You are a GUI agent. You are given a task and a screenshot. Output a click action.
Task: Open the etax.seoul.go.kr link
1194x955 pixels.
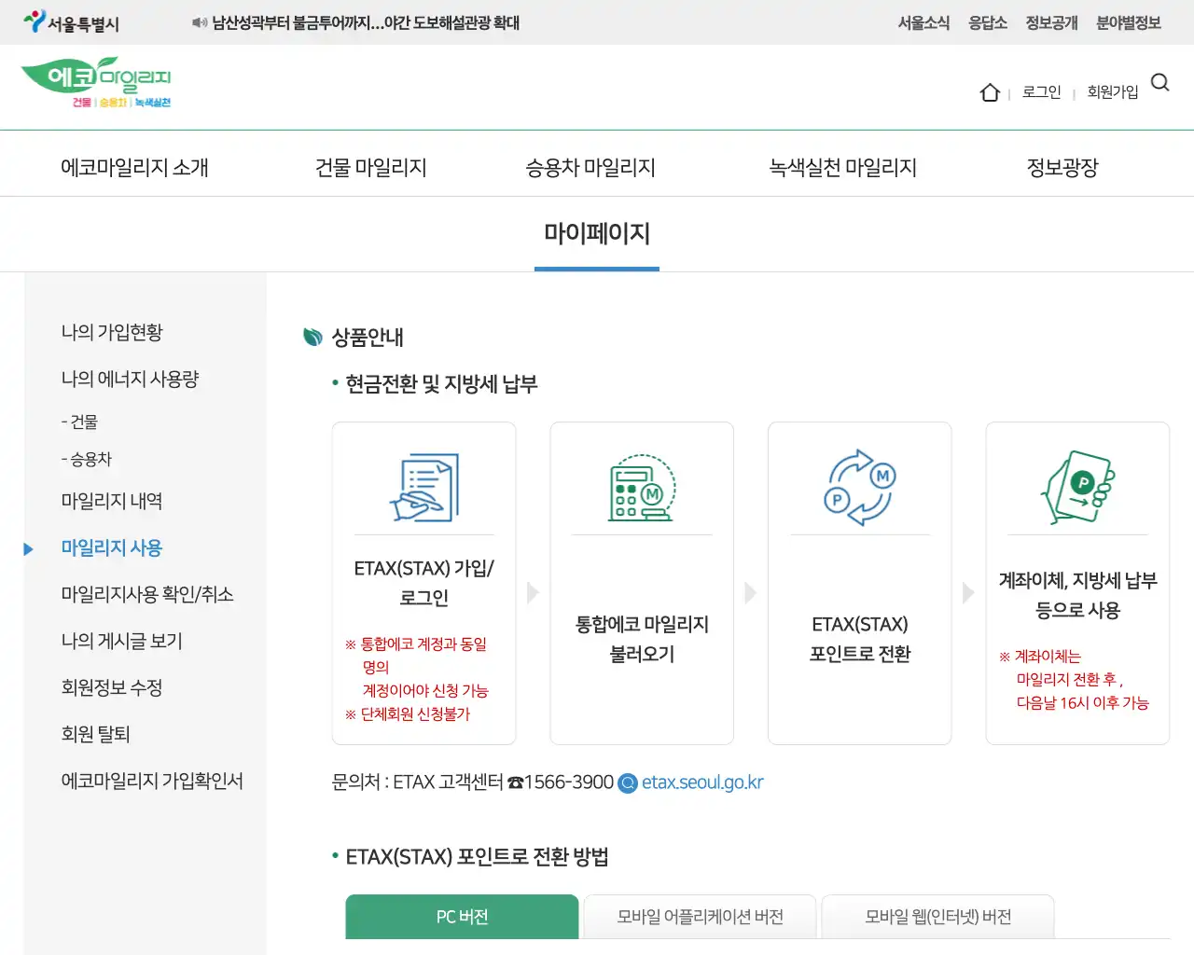point(702,782)
